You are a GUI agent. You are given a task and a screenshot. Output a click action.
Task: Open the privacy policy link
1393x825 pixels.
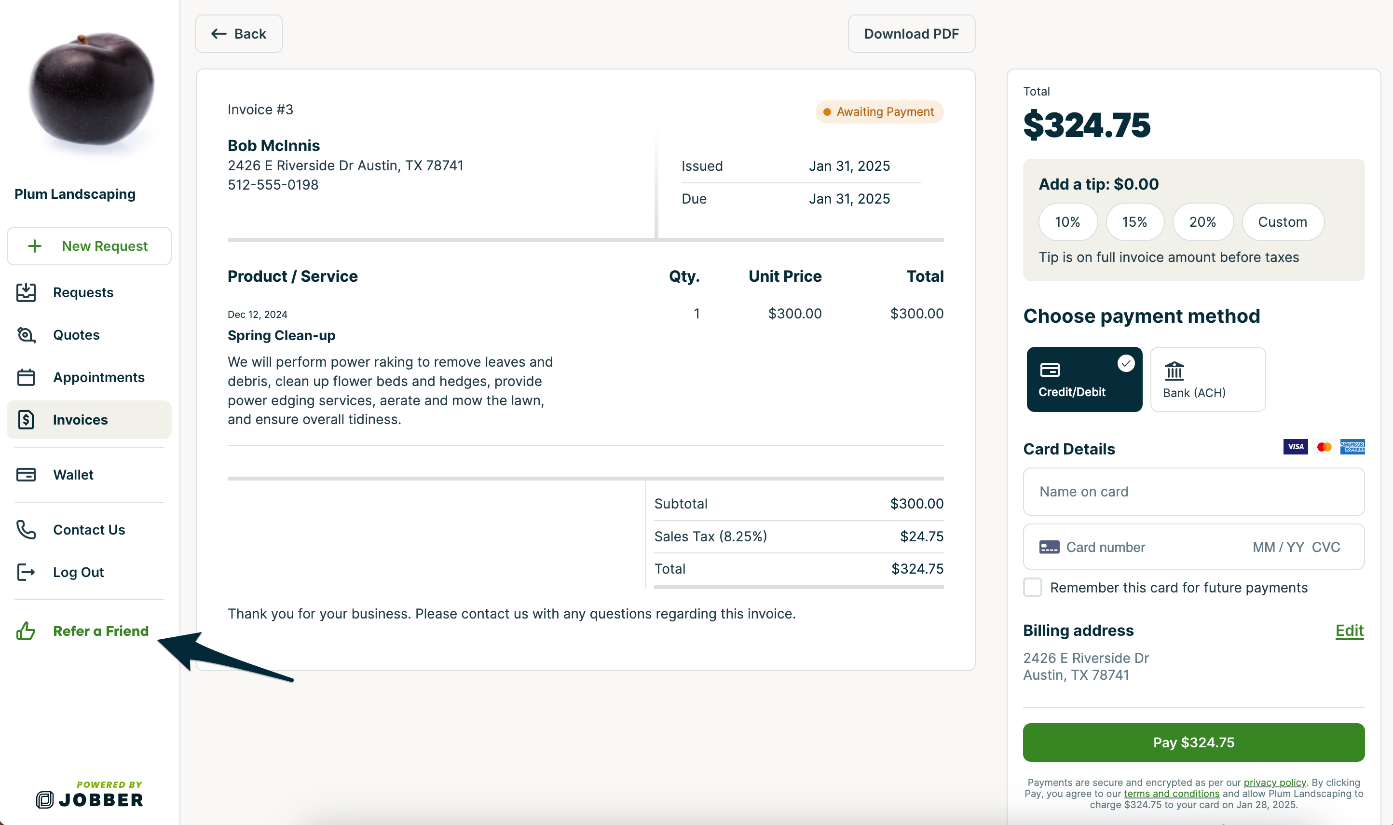[1274, 783]
